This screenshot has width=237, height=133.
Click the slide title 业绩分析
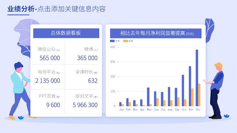[21, 9]
